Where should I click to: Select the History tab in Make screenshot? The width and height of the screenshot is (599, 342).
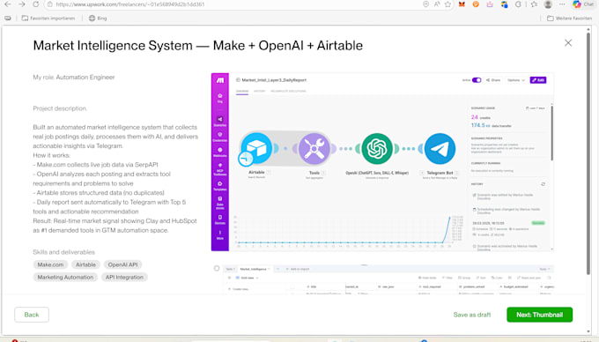tap(259, 91)
